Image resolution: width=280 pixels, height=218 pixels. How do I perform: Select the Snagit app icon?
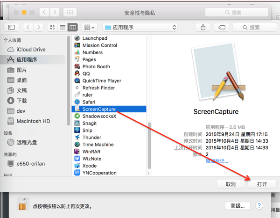coord(77,123)
